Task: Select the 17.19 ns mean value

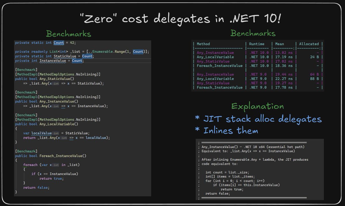Action: click(284, 57)
